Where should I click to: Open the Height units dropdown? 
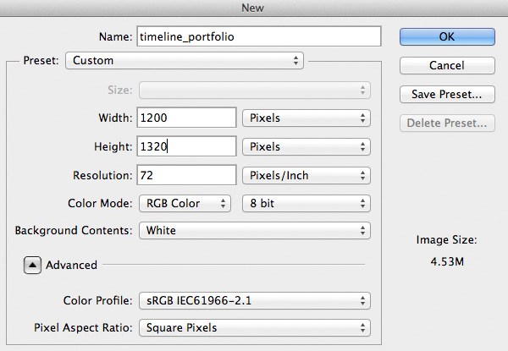click(x=306, y=146)
